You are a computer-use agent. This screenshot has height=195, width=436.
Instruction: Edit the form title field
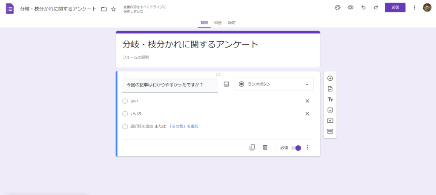click(190, 44)
